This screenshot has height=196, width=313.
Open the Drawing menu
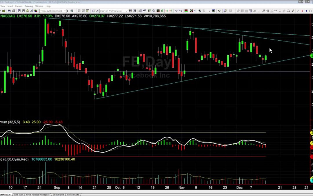pos(29,6)
